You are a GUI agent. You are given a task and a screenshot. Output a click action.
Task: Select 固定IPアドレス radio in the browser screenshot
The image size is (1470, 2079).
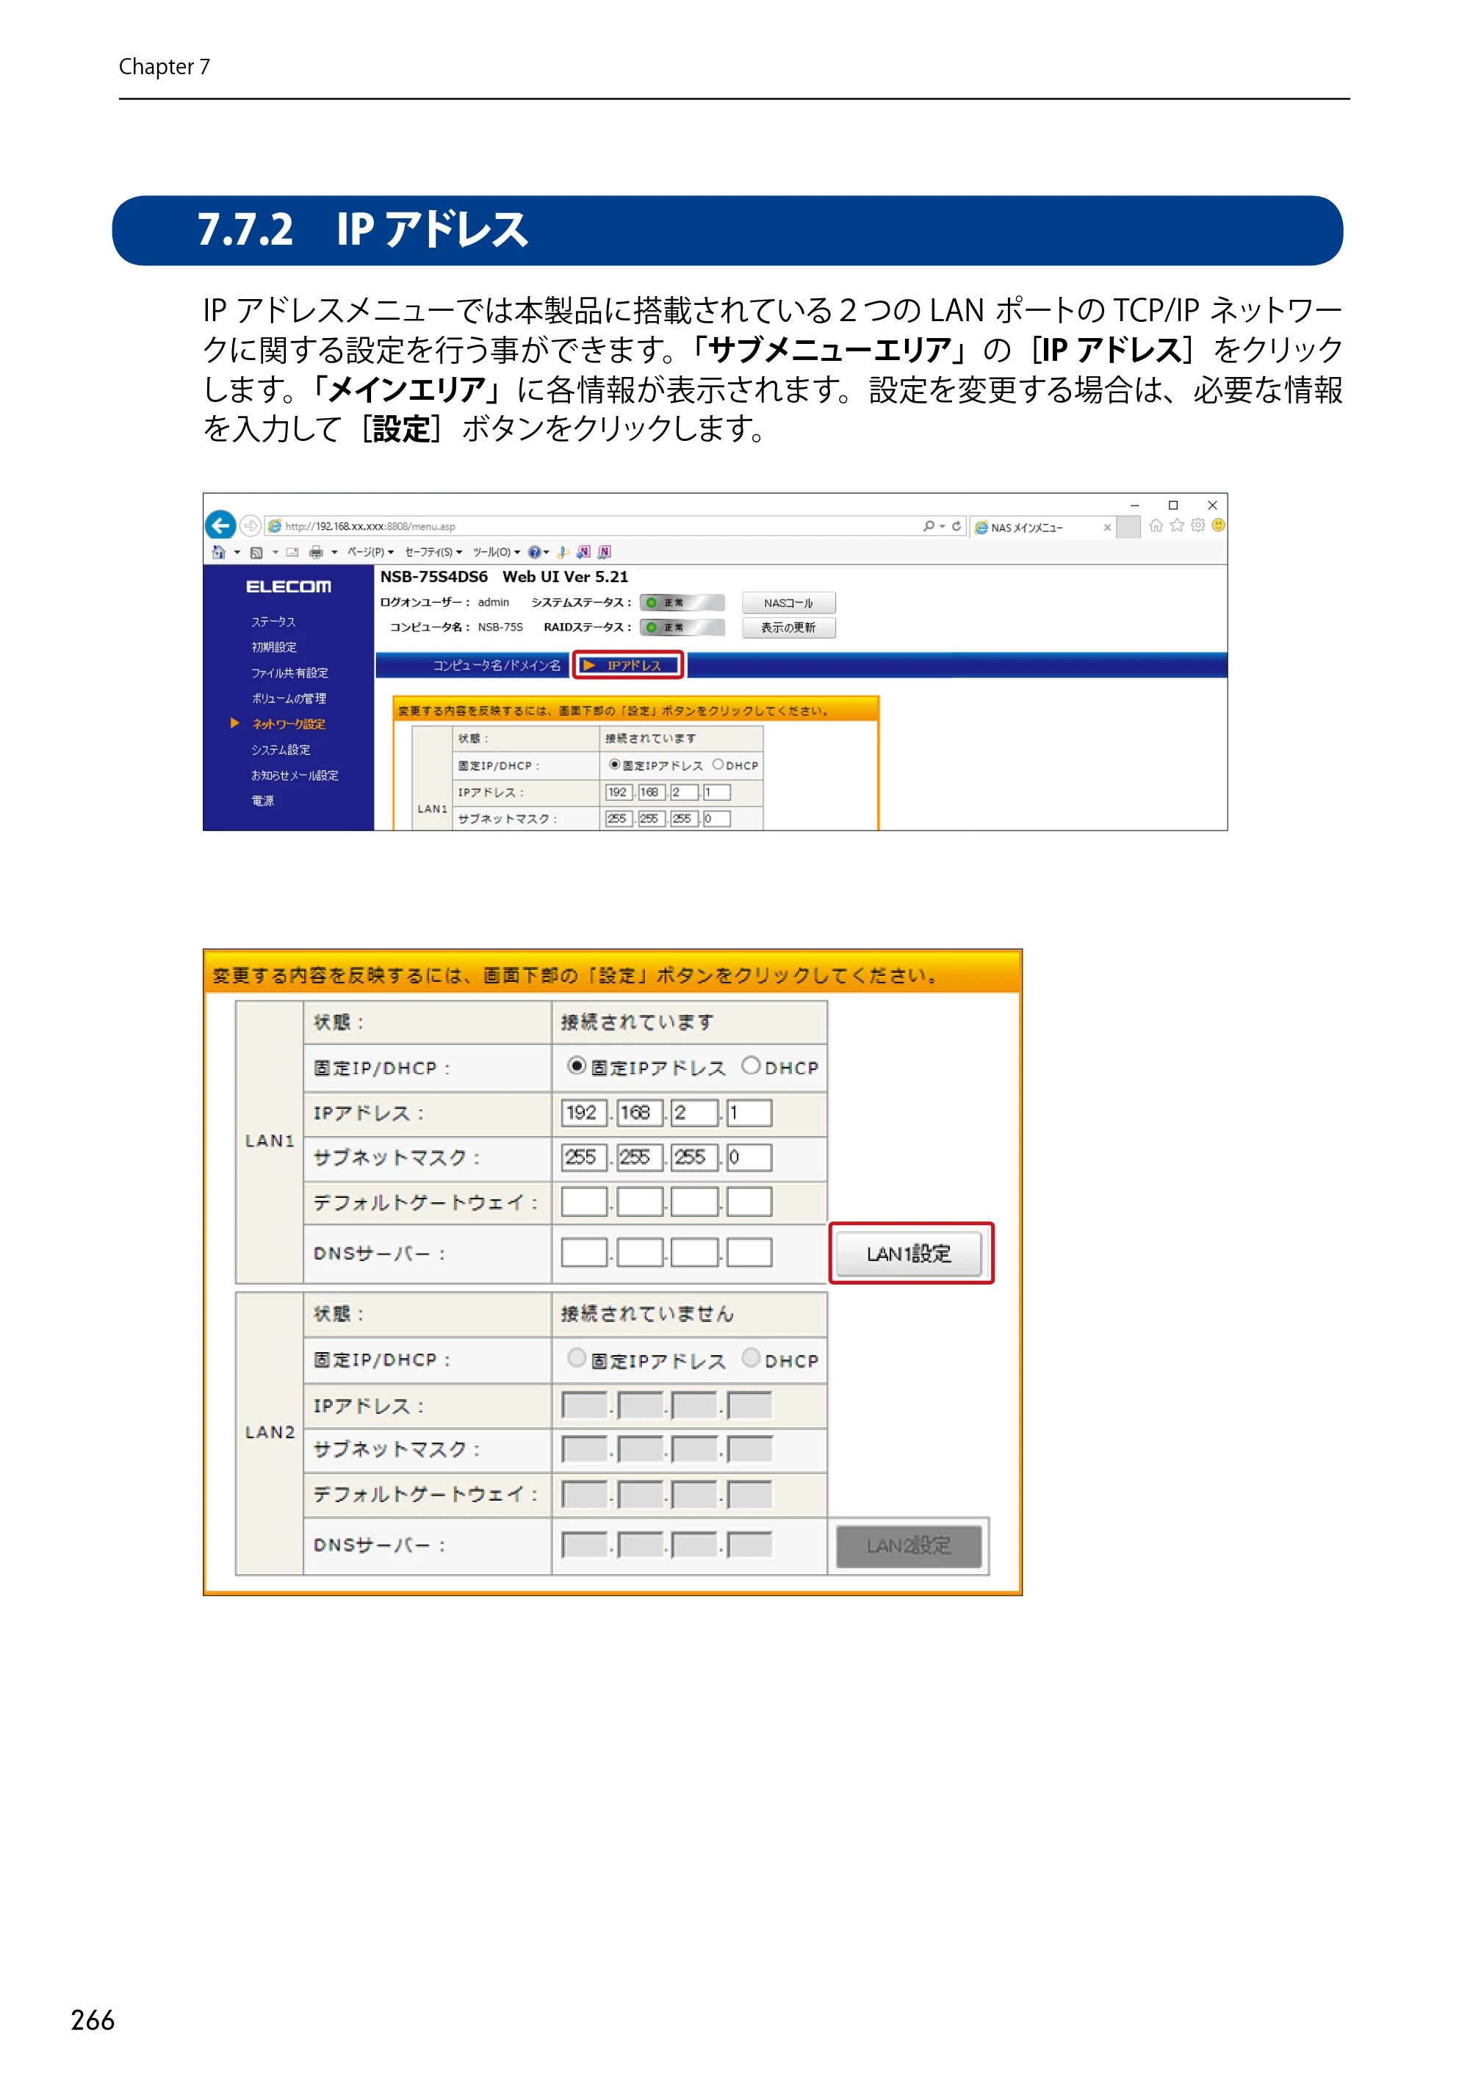coord(615,764)
